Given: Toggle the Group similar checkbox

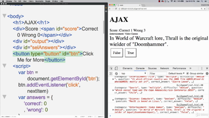Looking at the screenshot, I should [187, 73].
